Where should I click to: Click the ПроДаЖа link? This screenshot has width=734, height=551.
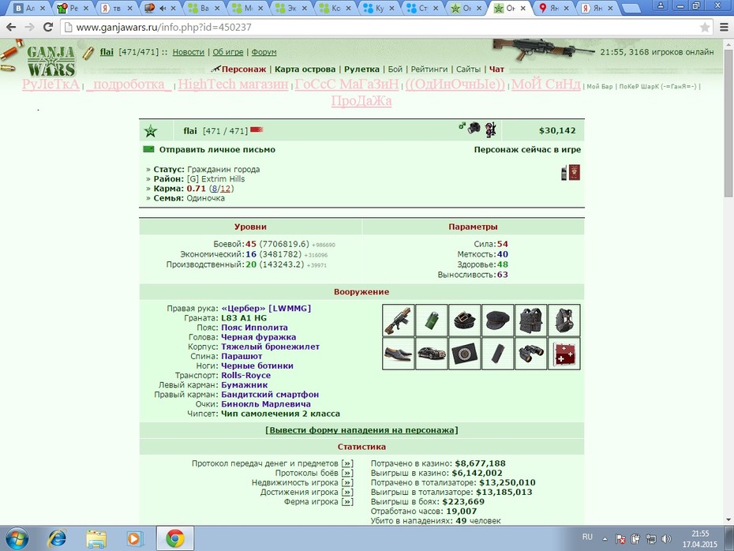click(361, 101)
